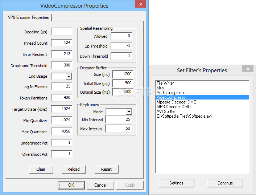Click the Thread Count field showing 124
Image resolution: width=256 pixels, height=195 pixels.
pyautogui.click(x=62, y=43)
